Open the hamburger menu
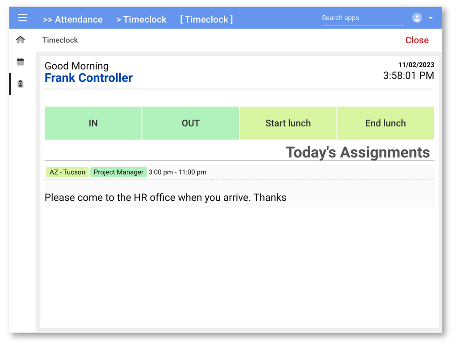 (x=22, y=18)
